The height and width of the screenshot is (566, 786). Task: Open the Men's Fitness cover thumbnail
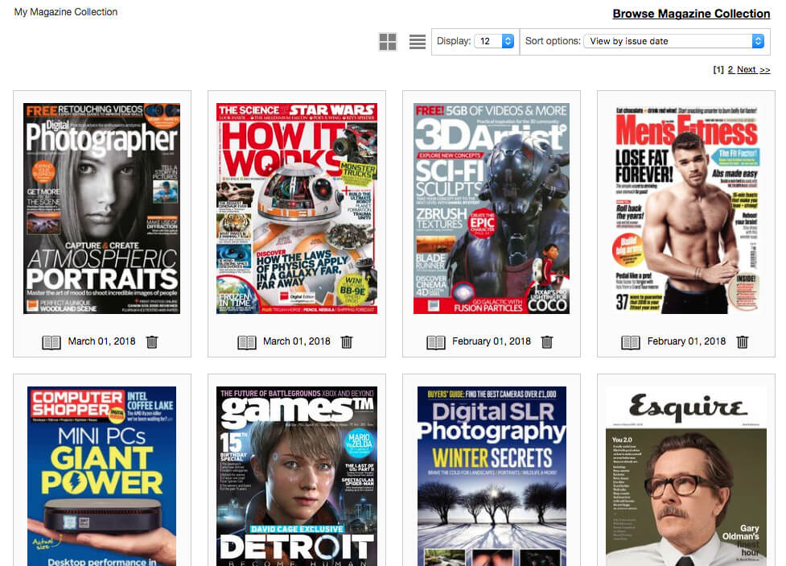coord(686,209)
